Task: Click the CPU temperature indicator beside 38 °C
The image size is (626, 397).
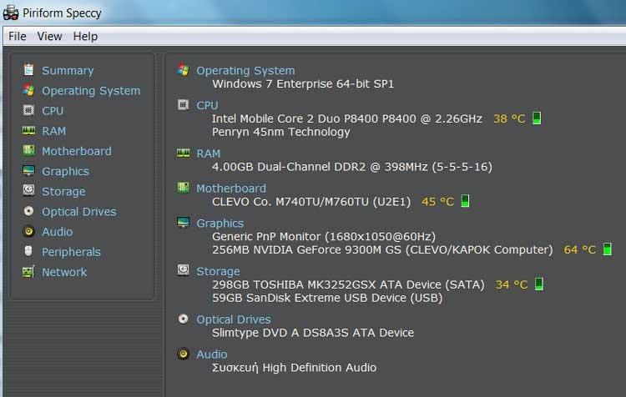Action: pyautogui.click(x=537, y=118)
